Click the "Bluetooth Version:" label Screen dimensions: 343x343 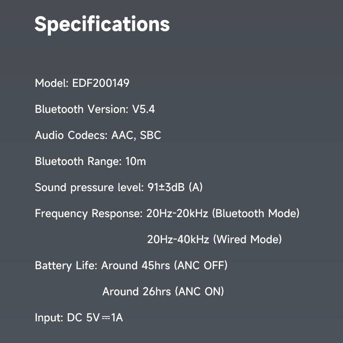82,109
